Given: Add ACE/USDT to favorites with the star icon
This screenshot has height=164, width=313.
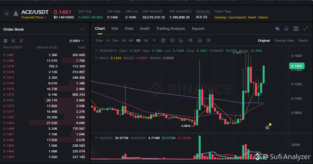Looking at the screenshot, I should tap(7, 14).
